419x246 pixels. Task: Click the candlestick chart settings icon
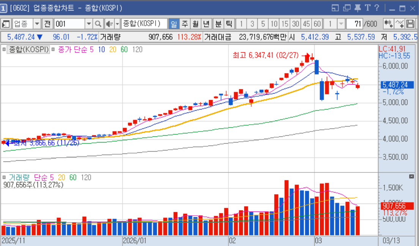pos(388,24)
